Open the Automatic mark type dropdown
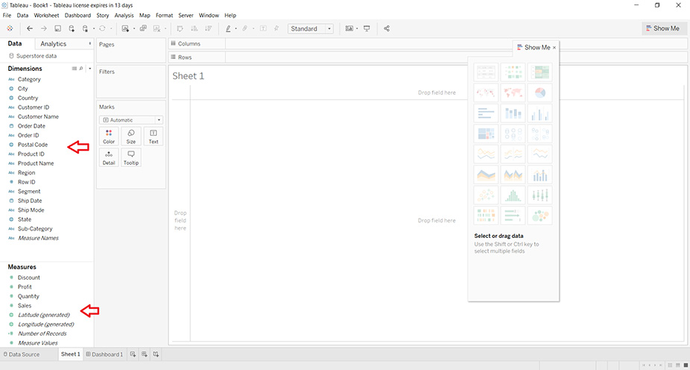Screen dimensions: 690x370 (x=131, y=120)
